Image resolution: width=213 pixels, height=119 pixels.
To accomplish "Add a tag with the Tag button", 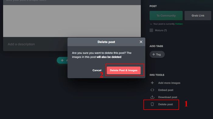I will (x=157, y=54).
